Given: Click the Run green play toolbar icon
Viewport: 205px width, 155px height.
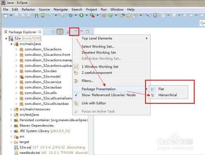Looking at the screenshot, I should pyautogui.click(x=82, y=15).
